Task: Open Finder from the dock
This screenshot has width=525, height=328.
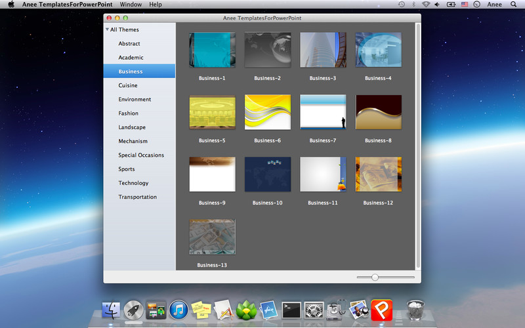Action: (x=111, y=310)
